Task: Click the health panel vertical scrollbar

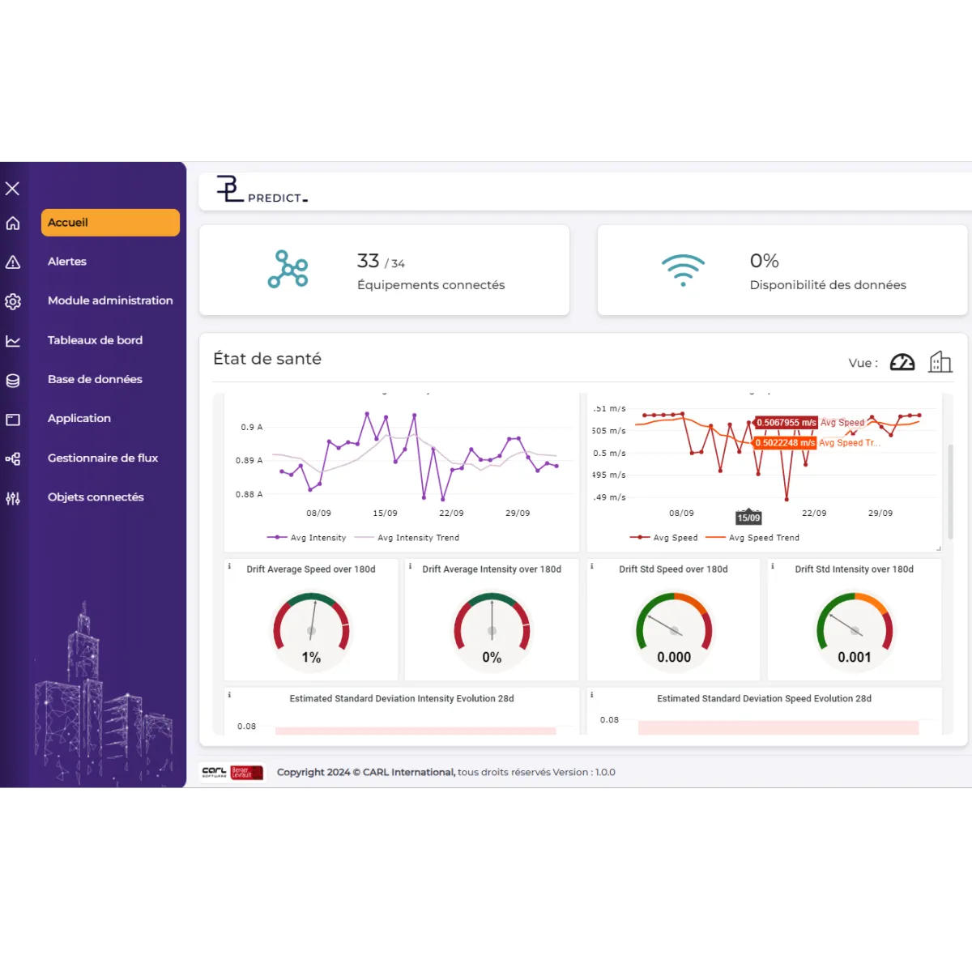Action: click(x=951, y=490)
